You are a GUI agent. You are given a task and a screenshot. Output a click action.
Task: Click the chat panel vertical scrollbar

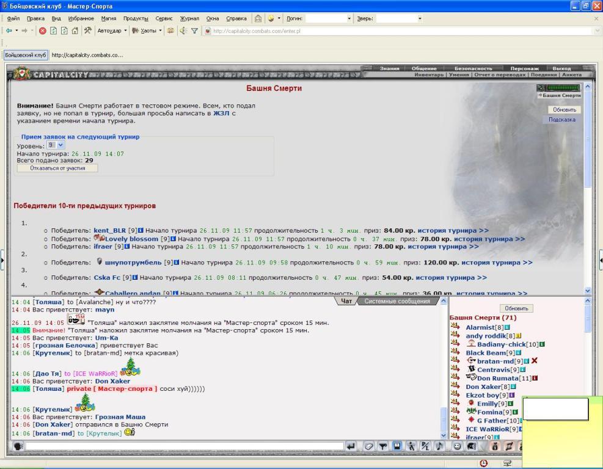pyautogui.click(x=444, y=368)
